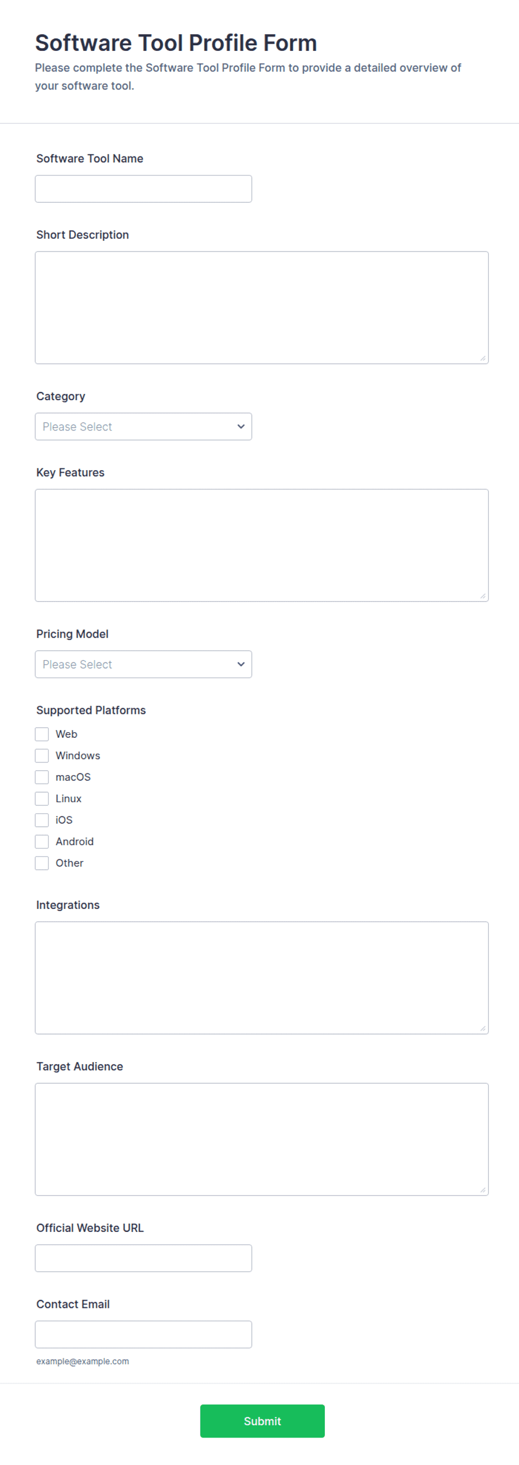
Task: Click inside the Integrations text area
Action: (262, 978)
